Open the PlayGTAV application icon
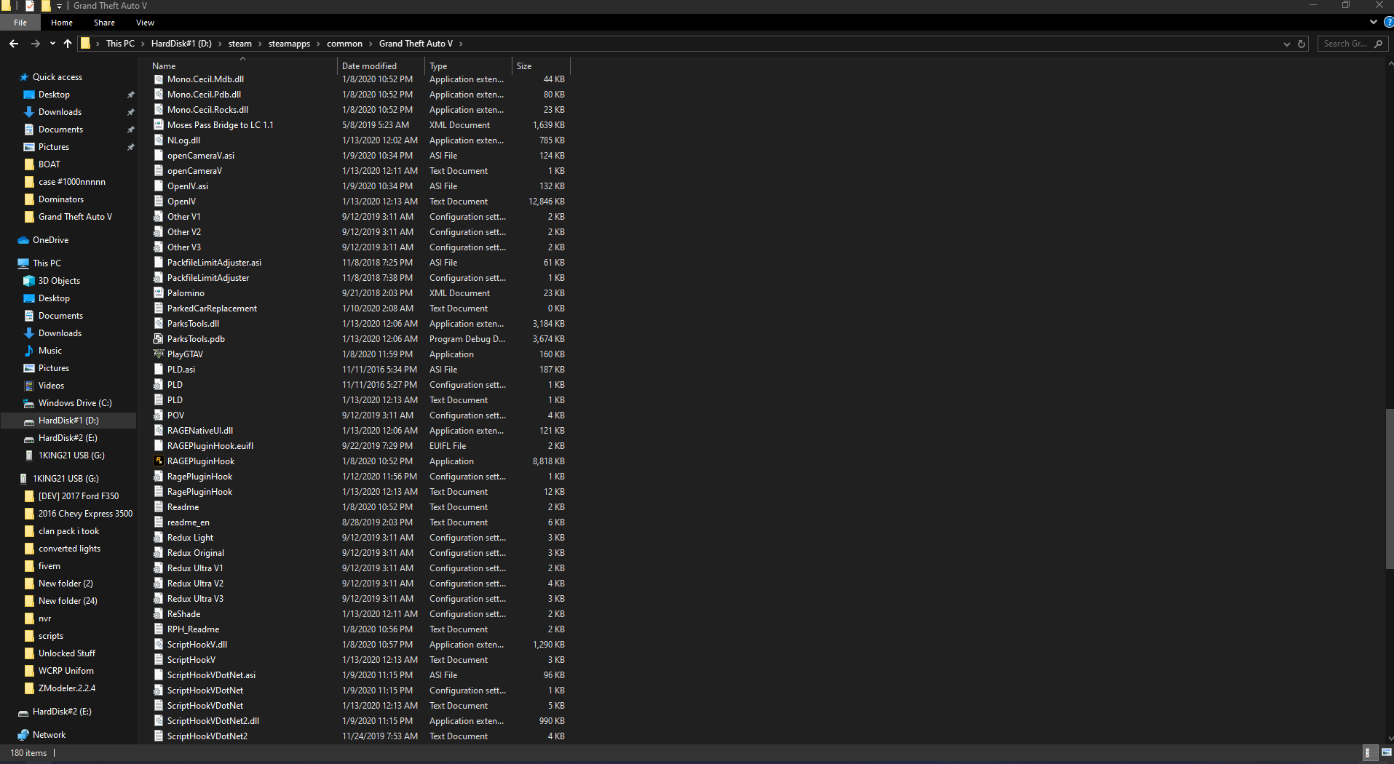Screen dimensions: 1394x764 tap(158, 354)
